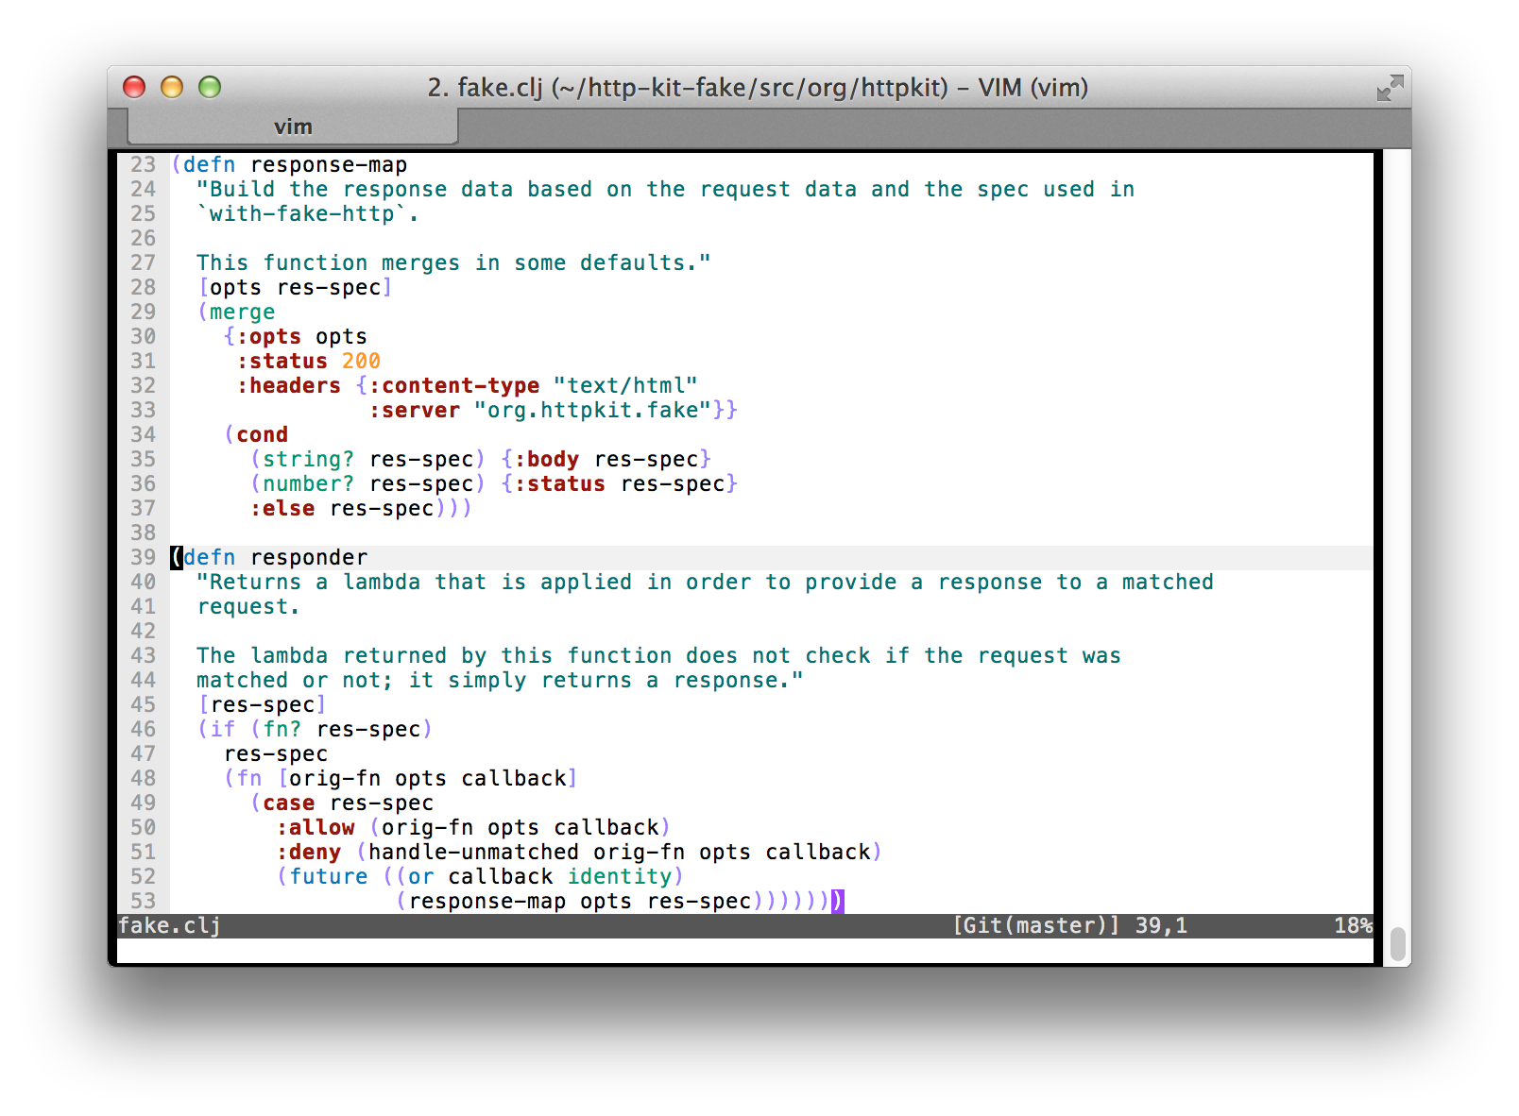Select the vim tab
This screenshot has height=1116, width=1519.
(x=293, y=127)
